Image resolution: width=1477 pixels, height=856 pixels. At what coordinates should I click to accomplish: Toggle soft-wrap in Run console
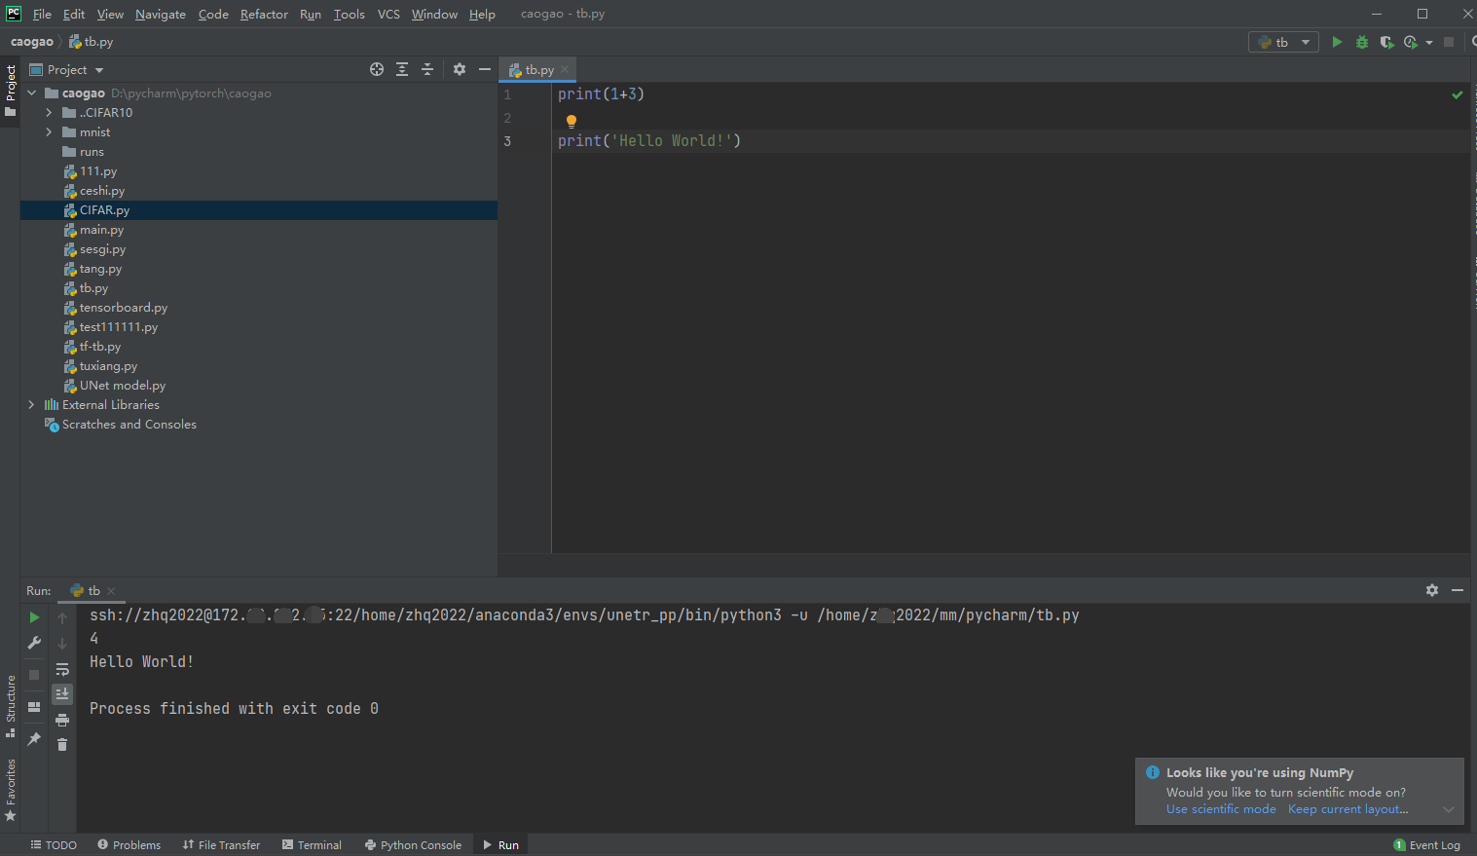click(62, 669)
